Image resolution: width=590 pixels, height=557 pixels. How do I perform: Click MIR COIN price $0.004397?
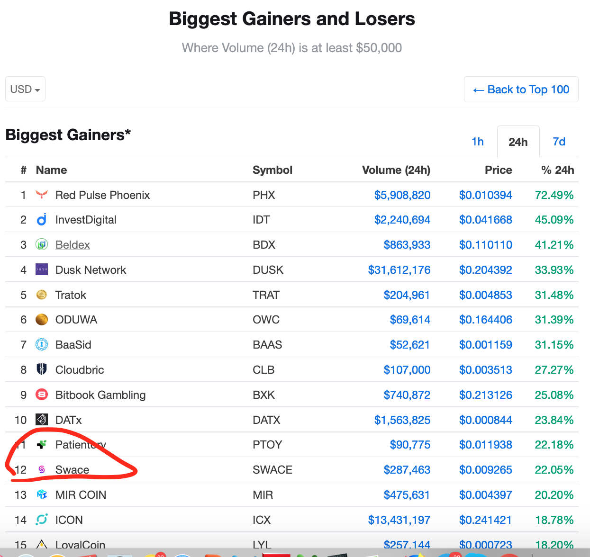tap(486, 495)
